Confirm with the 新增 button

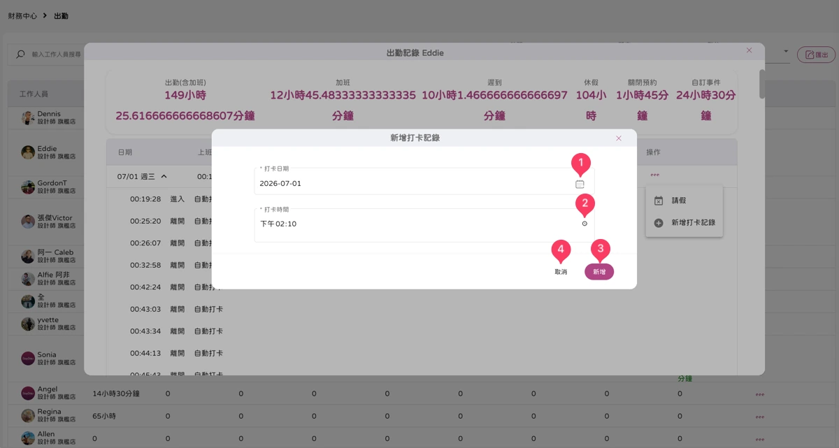click(599, 272)
